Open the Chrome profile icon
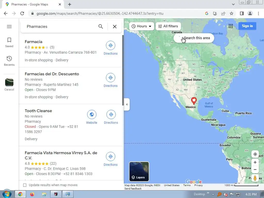Viewport: 264px width, 198px height. 250,13
